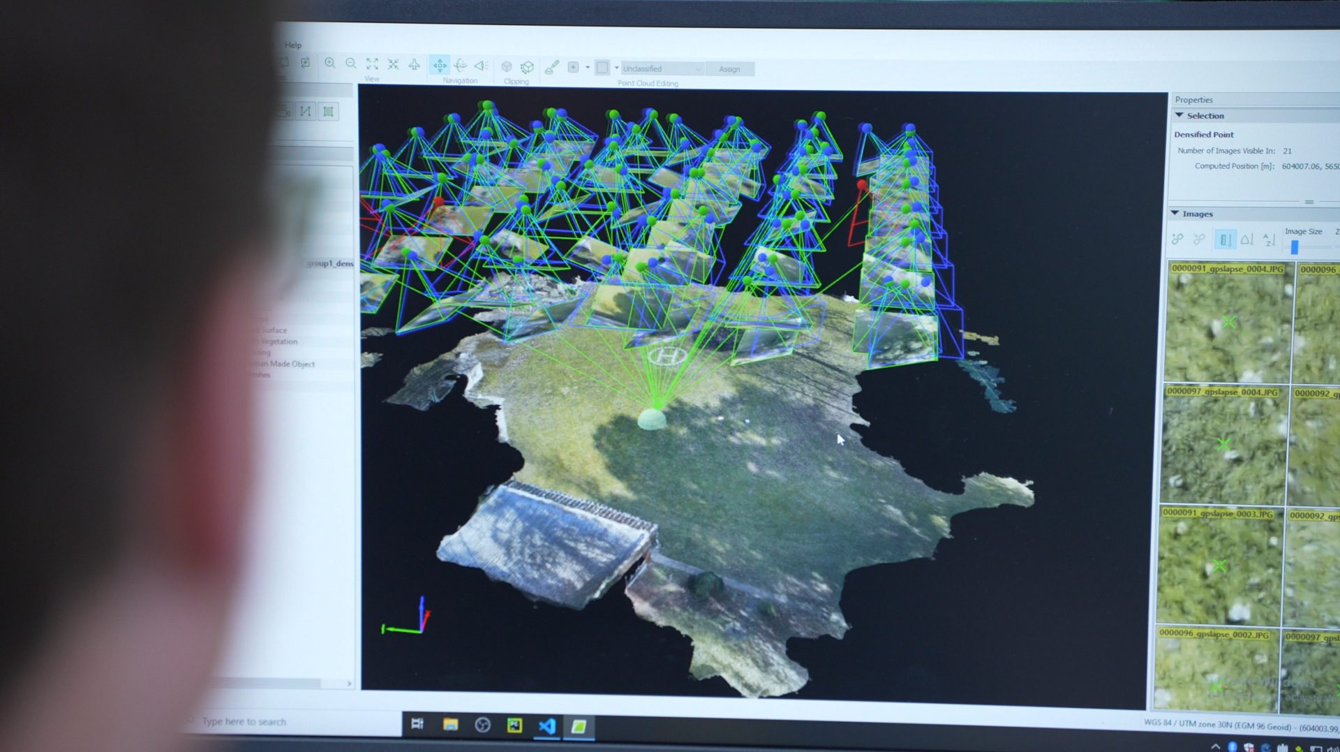Click the Zoom Out magnifier icon
The image size is (1340, 752).
tap(351, 64)
